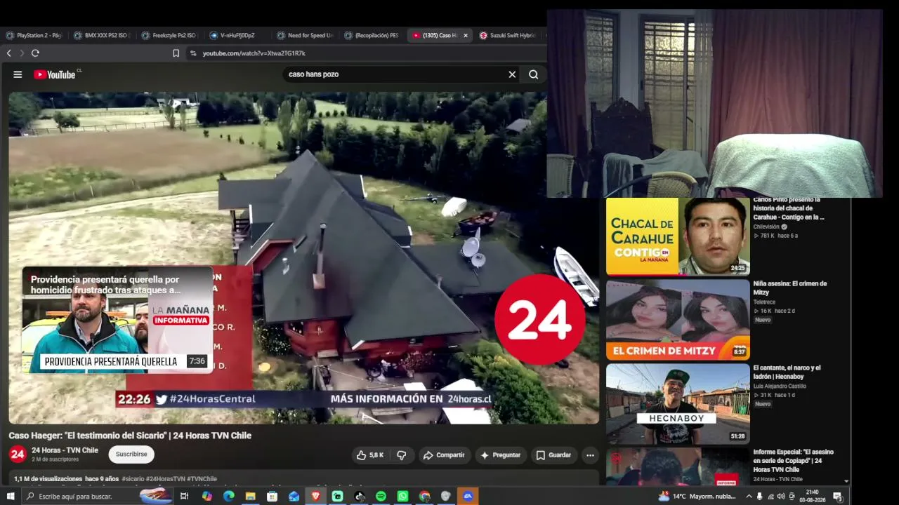Subscribe using the Suscribirse button
Screen dimensions: 899x505
(x=131, y=454)
